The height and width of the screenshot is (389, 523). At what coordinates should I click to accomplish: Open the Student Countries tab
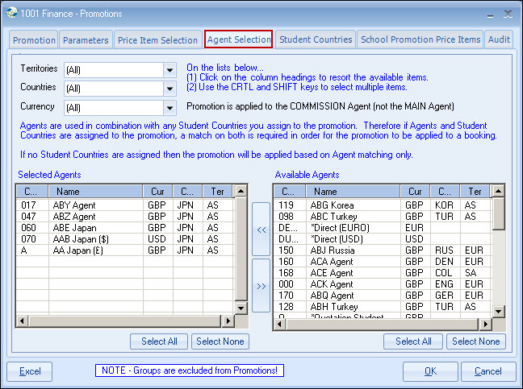[x=316, y=39]
